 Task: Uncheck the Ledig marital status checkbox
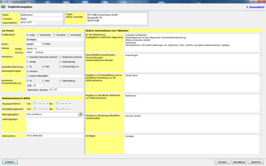[28, 35]
